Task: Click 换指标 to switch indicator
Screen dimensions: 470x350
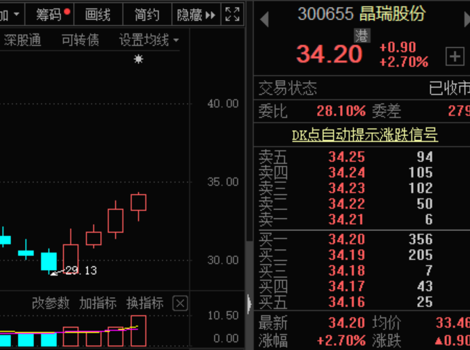Action: [x=145, y=303]
